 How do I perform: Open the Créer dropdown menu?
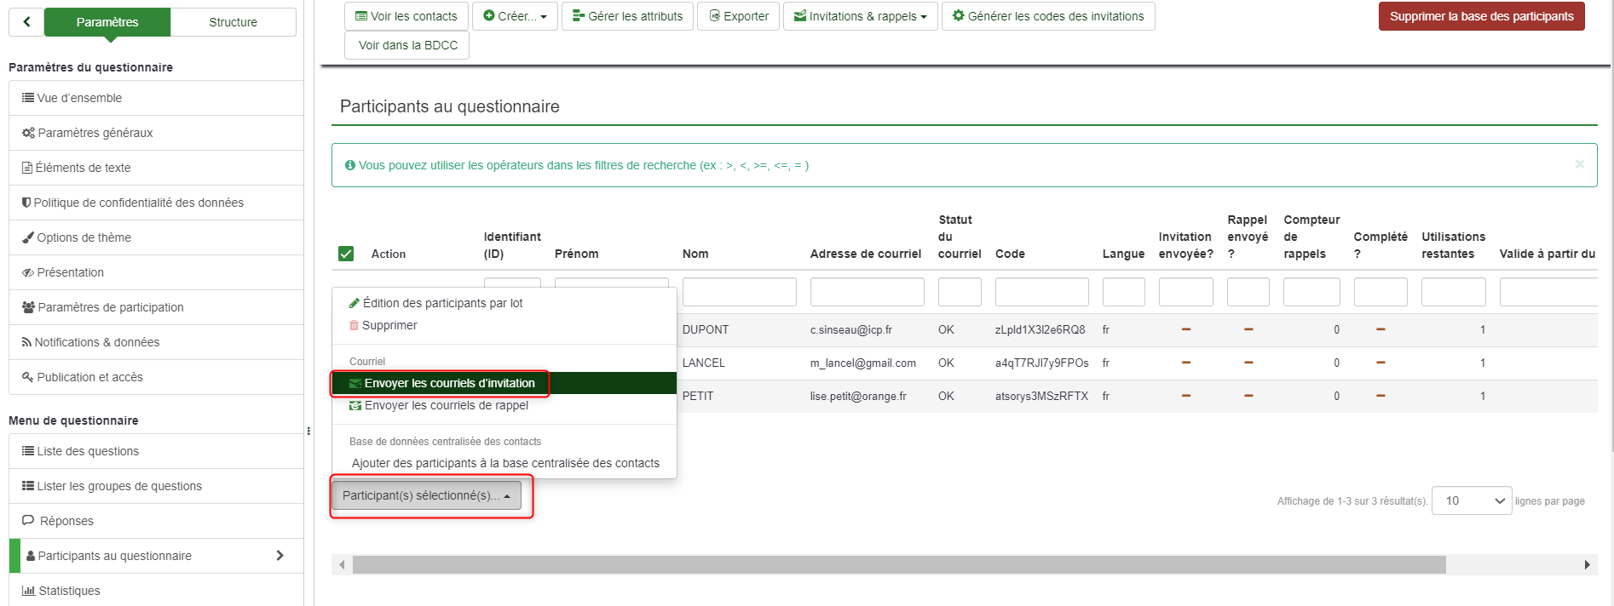515,16
